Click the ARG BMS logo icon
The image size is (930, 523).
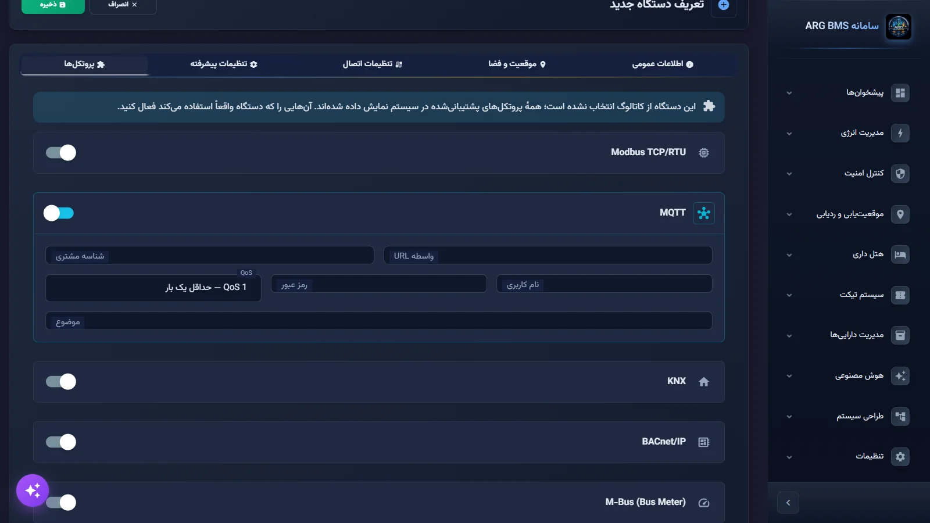coord(899,27)
